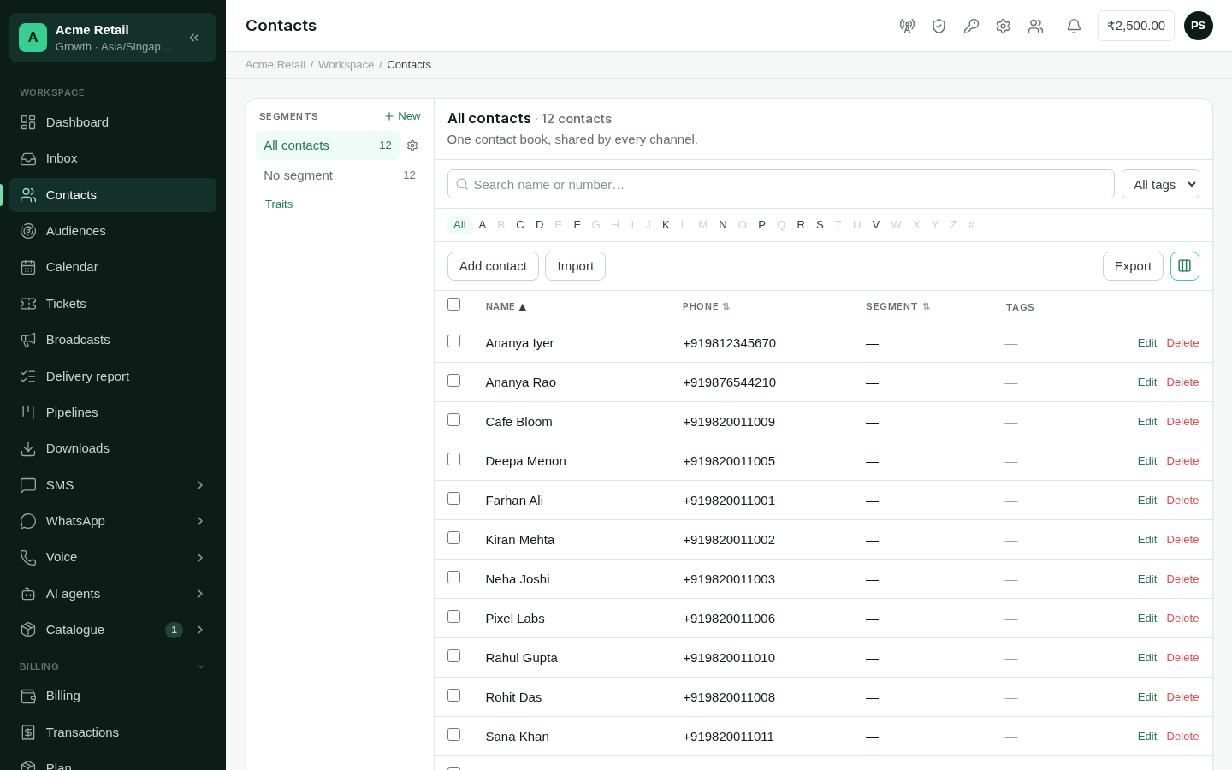Create a new segment with New

coord(402,116)
